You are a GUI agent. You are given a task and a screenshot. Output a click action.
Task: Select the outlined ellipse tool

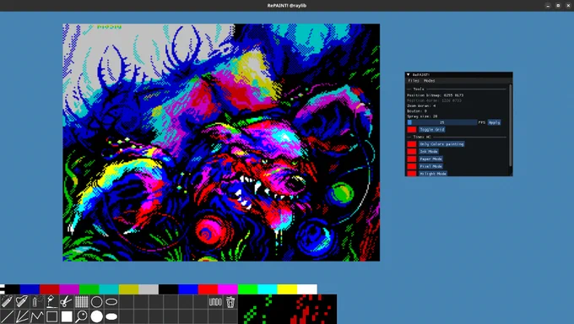click(111, 302)
